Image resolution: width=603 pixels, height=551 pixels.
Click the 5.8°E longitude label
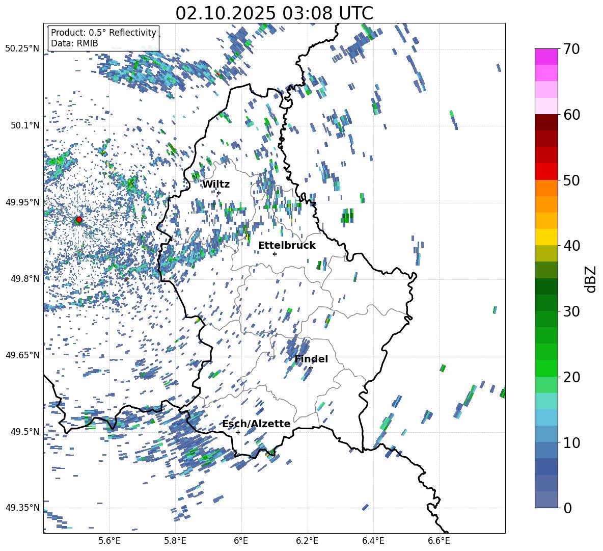point(175,541)
